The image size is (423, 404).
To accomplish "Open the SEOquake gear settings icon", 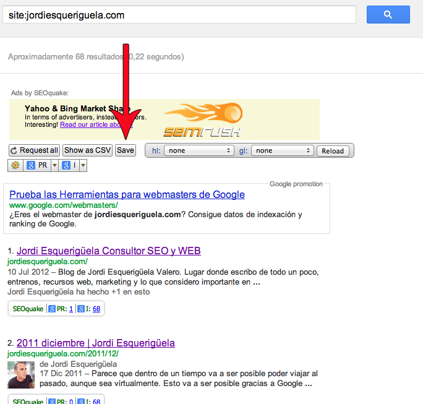I will pyautogui.click(x=15, y=165).
